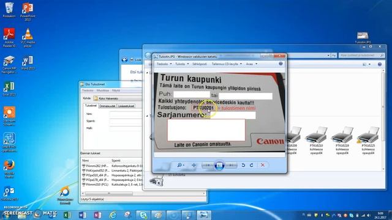Rotate picture clockwise
This screenshot has width=392, height=220.
(x=252, y=165)
